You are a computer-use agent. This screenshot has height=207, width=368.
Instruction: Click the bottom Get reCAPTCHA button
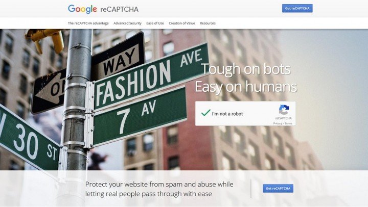(278, 188)
